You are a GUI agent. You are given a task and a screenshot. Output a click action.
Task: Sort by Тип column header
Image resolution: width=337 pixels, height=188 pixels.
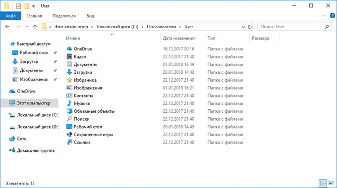(x=211, y=38)
